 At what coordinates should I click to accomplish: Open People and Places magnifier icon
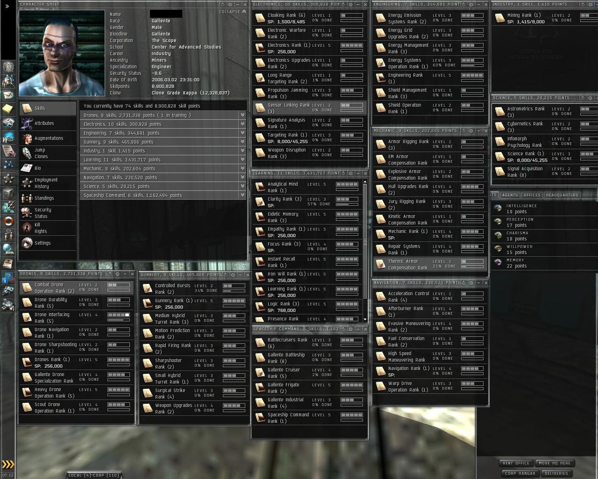(x=8, y=81)
